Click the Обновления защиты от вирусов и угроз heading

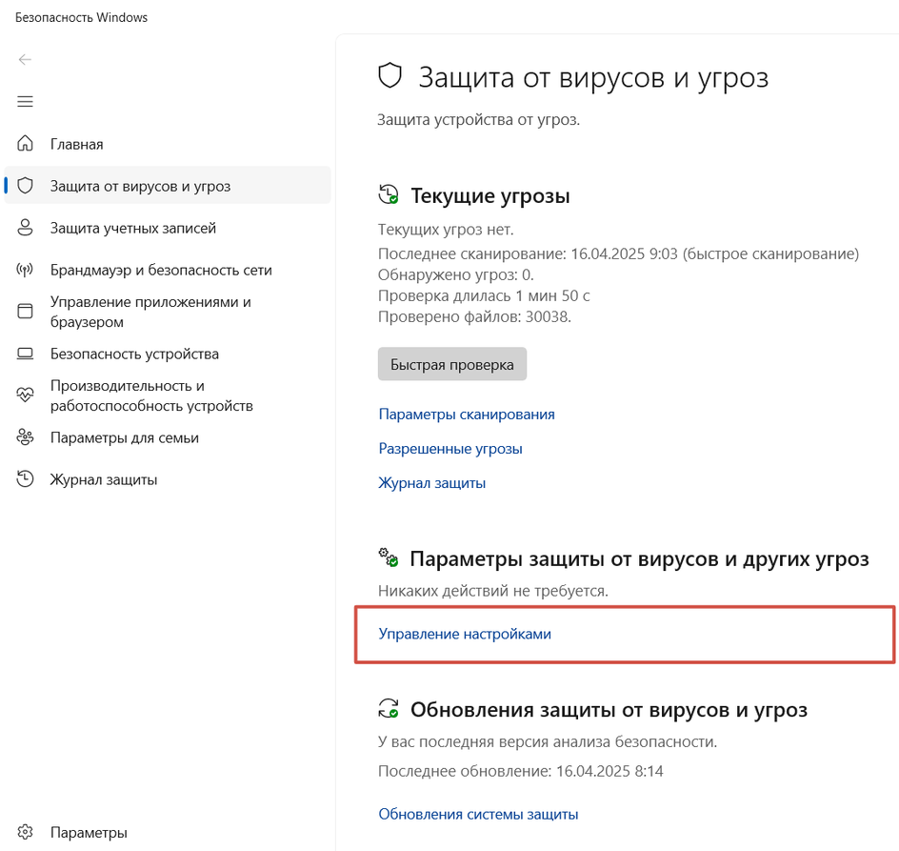tap(609, 710)
